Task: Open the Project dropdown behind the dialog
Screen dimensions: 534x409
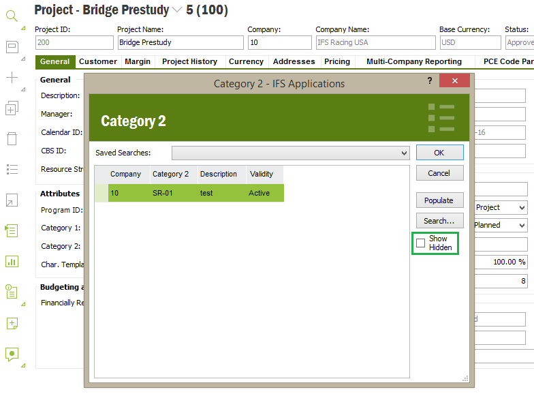Action: [x=522, y=207]
